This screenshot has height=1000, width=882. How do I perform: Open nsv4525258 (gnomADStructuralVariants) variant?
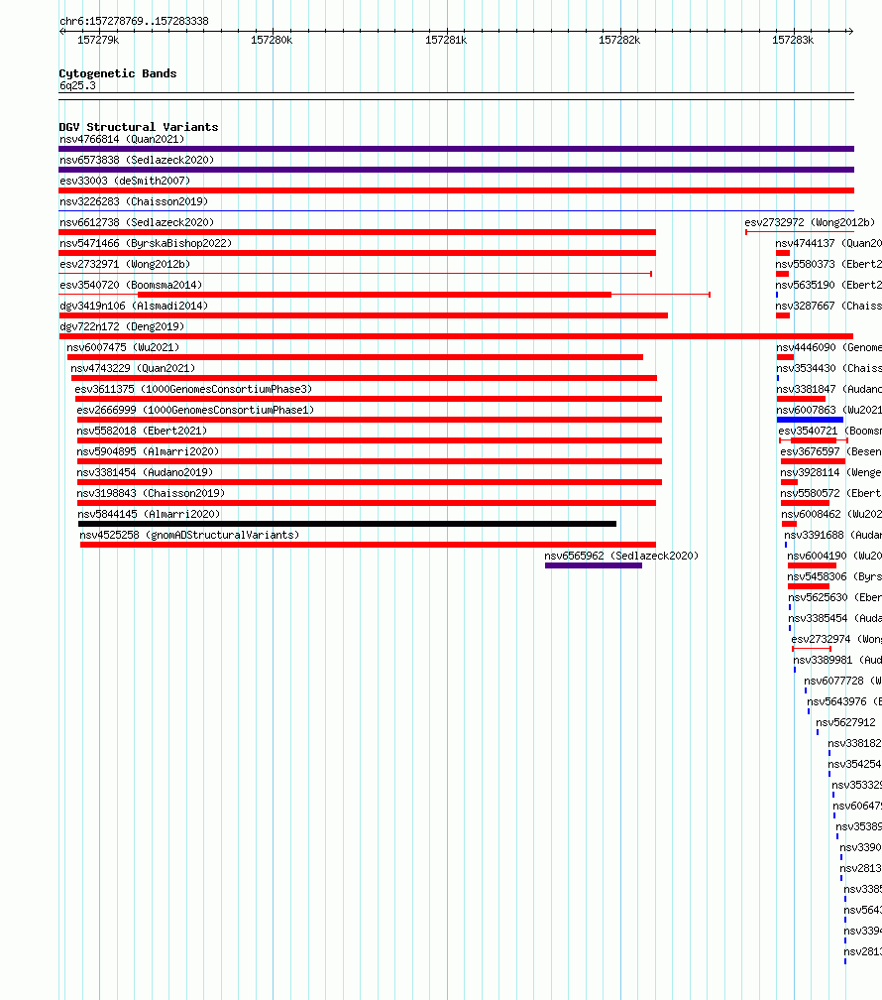[x=189, y=535]
